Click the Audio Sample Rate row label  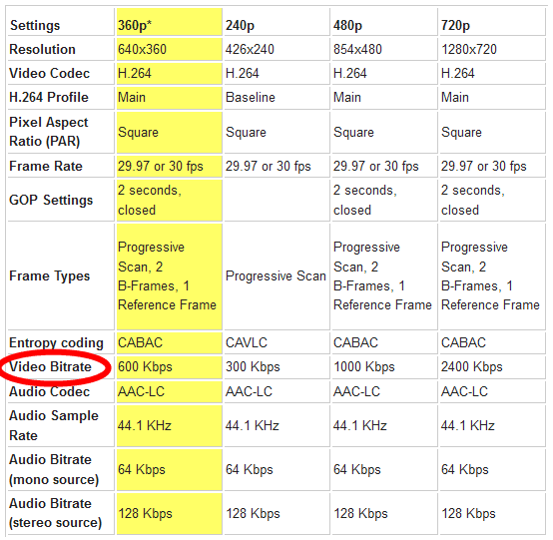[61, 426]
